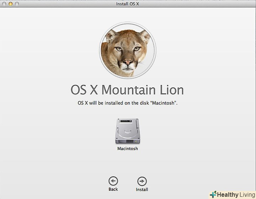Click the "Healthy Living" watermark text
The width and height of the screenshot is (256, 199).
click(235, 195)
